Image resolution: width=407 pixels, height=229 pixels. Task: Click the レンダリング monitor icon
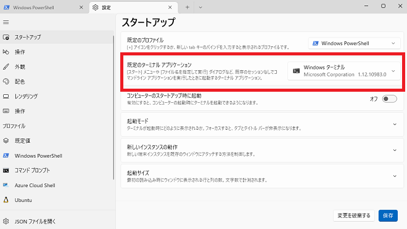tap(6, 97)
